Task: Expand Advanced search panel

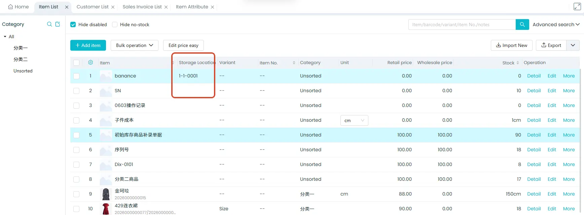Action: (556, 24)
